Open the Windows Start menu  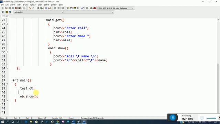pos(2,122)
